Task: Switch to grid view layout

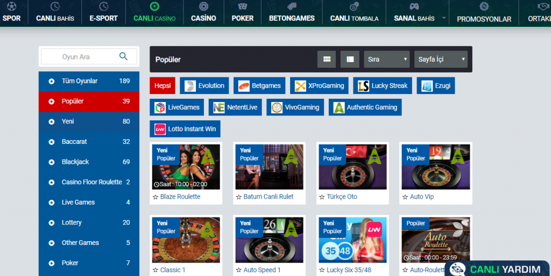Action: (327, 59)
